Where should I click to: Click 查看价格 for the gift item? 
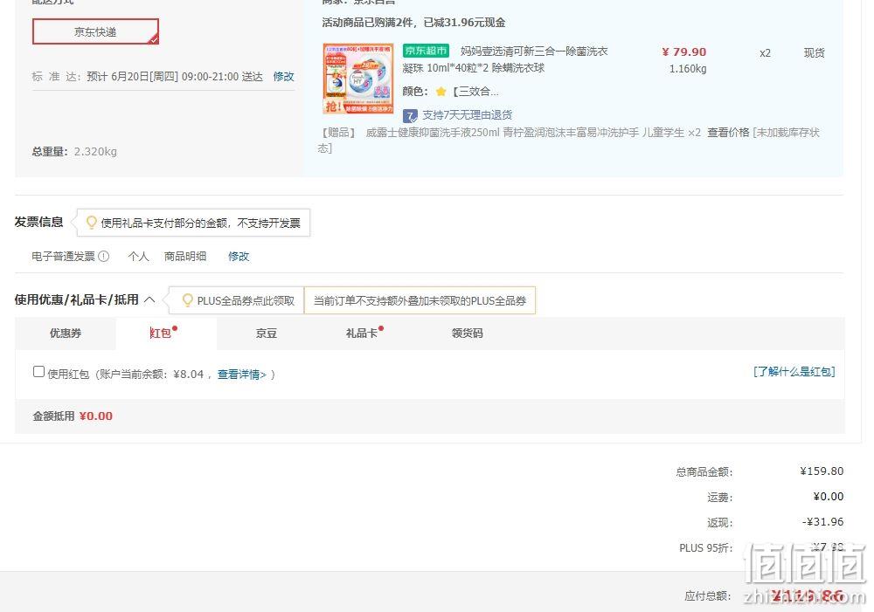click(728, 133)
